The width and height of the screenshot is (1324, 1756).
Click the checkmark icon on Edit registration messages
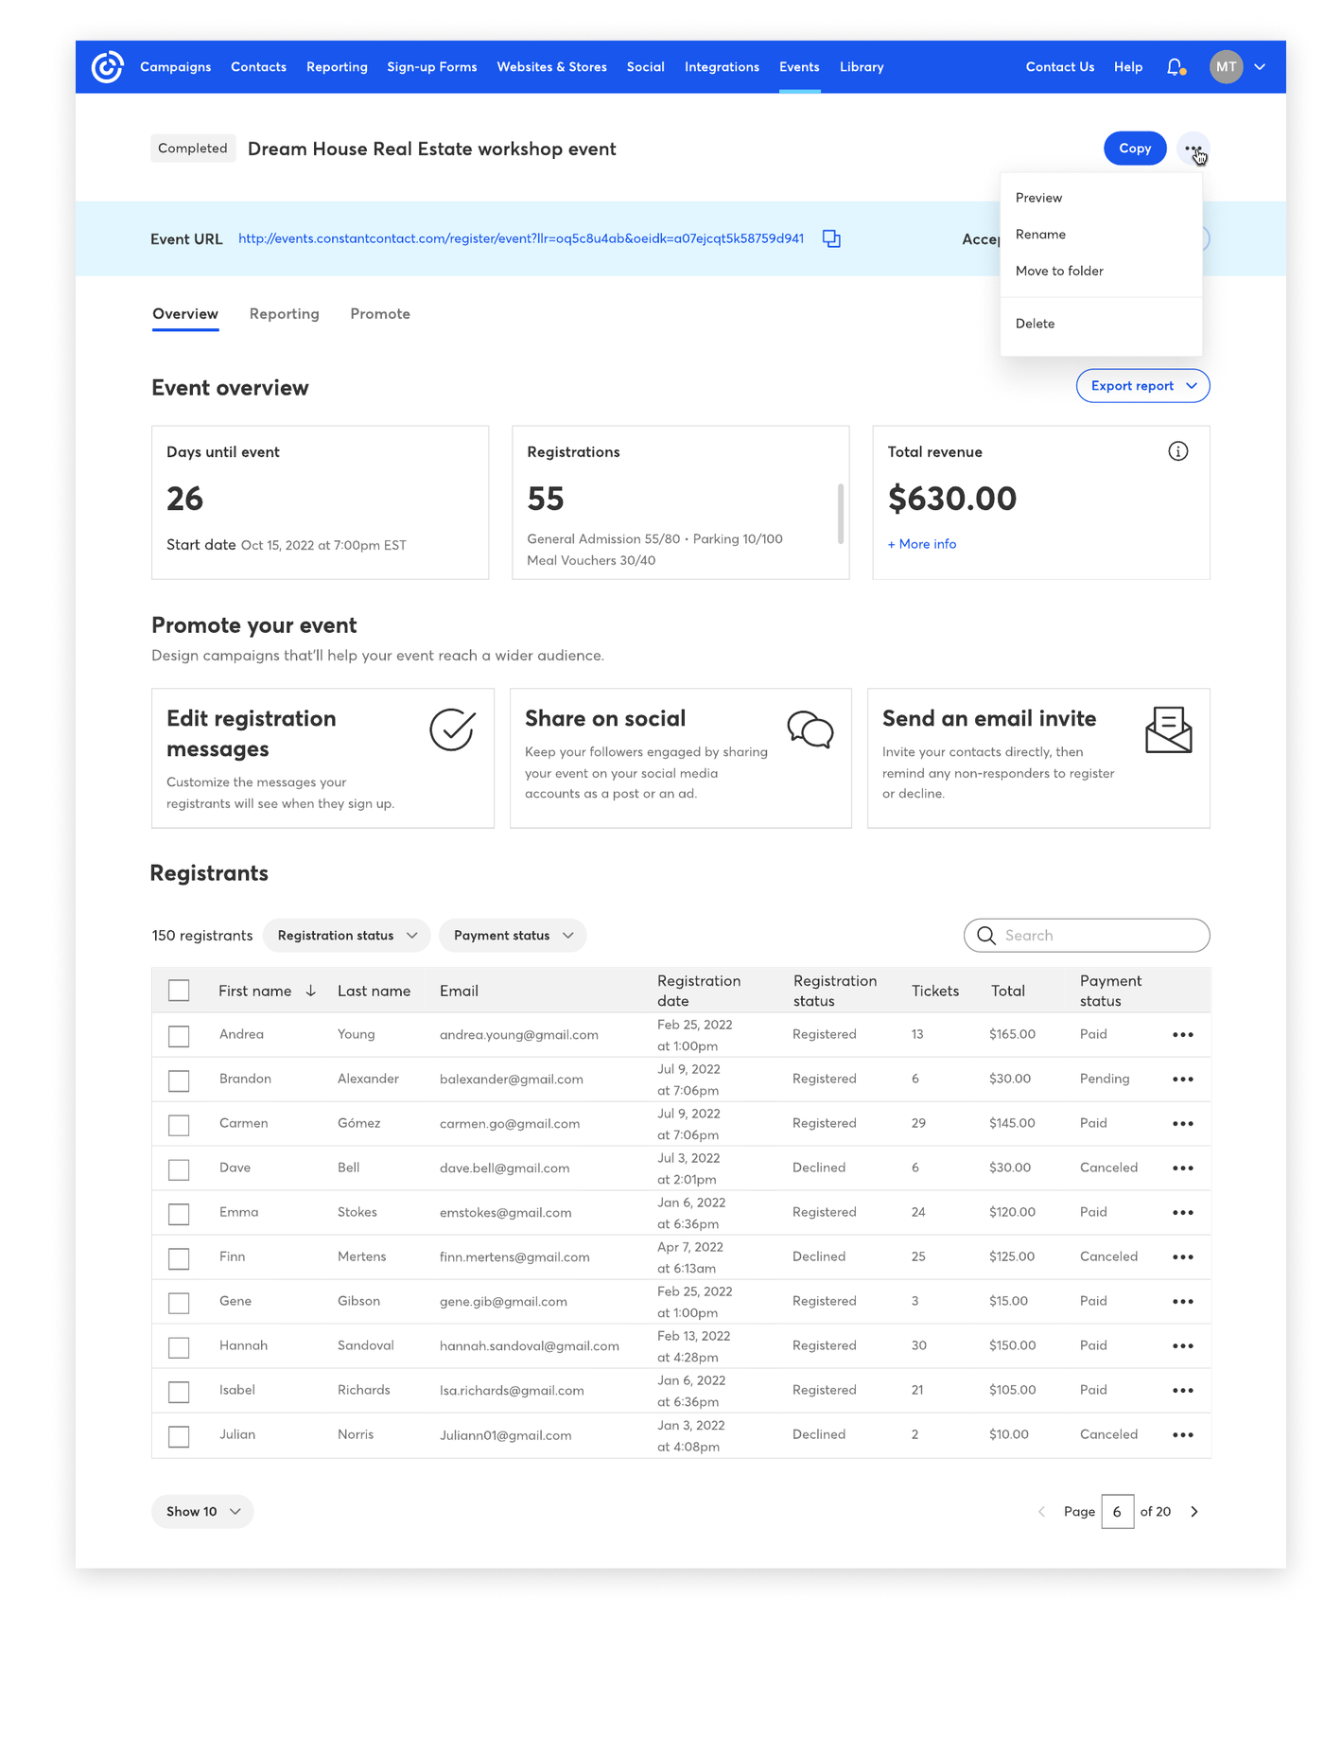(x=453, y=729)
